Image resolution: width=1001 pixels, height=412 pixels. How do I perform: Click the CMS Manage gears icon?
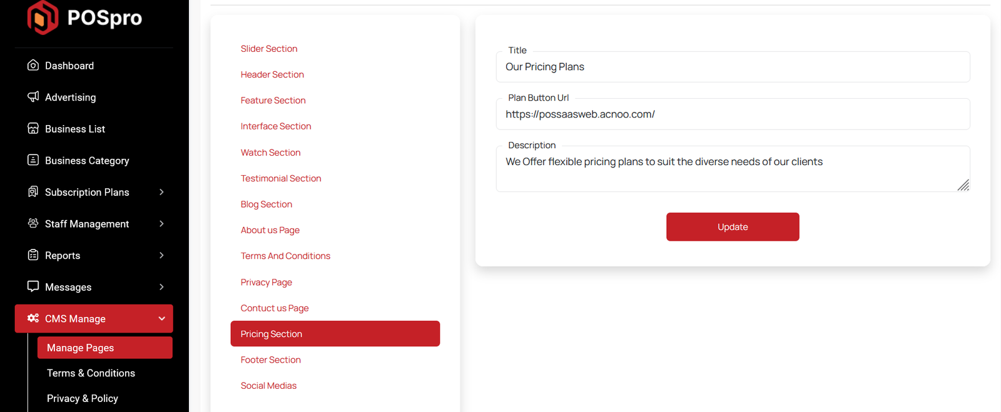tap(33, 318)
